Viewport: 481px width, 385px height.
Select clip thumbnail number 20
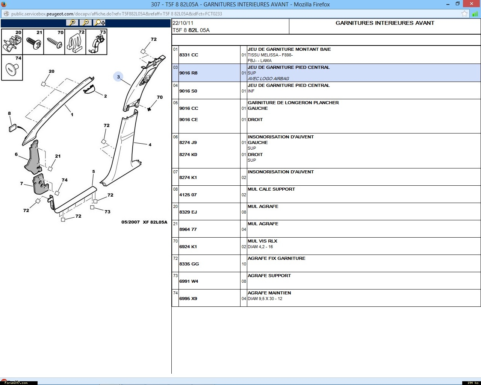click(x=12, y=42)
